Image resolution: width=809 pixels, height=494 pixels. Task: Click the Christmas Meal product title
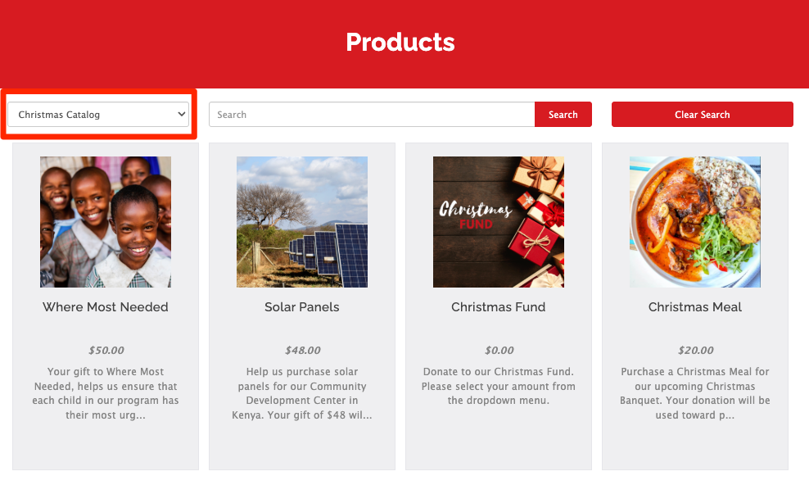(x=695, y=307)
